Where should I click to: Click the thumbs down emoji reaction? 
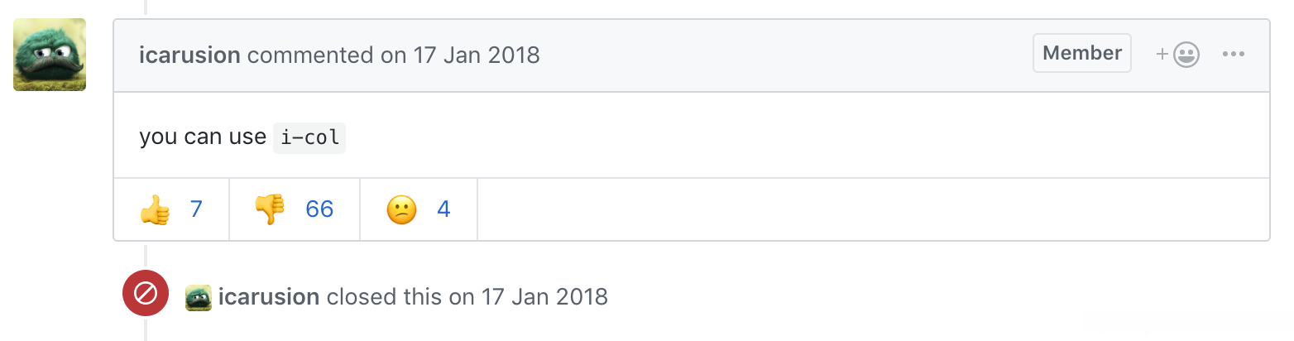click(x=270, y=209)
